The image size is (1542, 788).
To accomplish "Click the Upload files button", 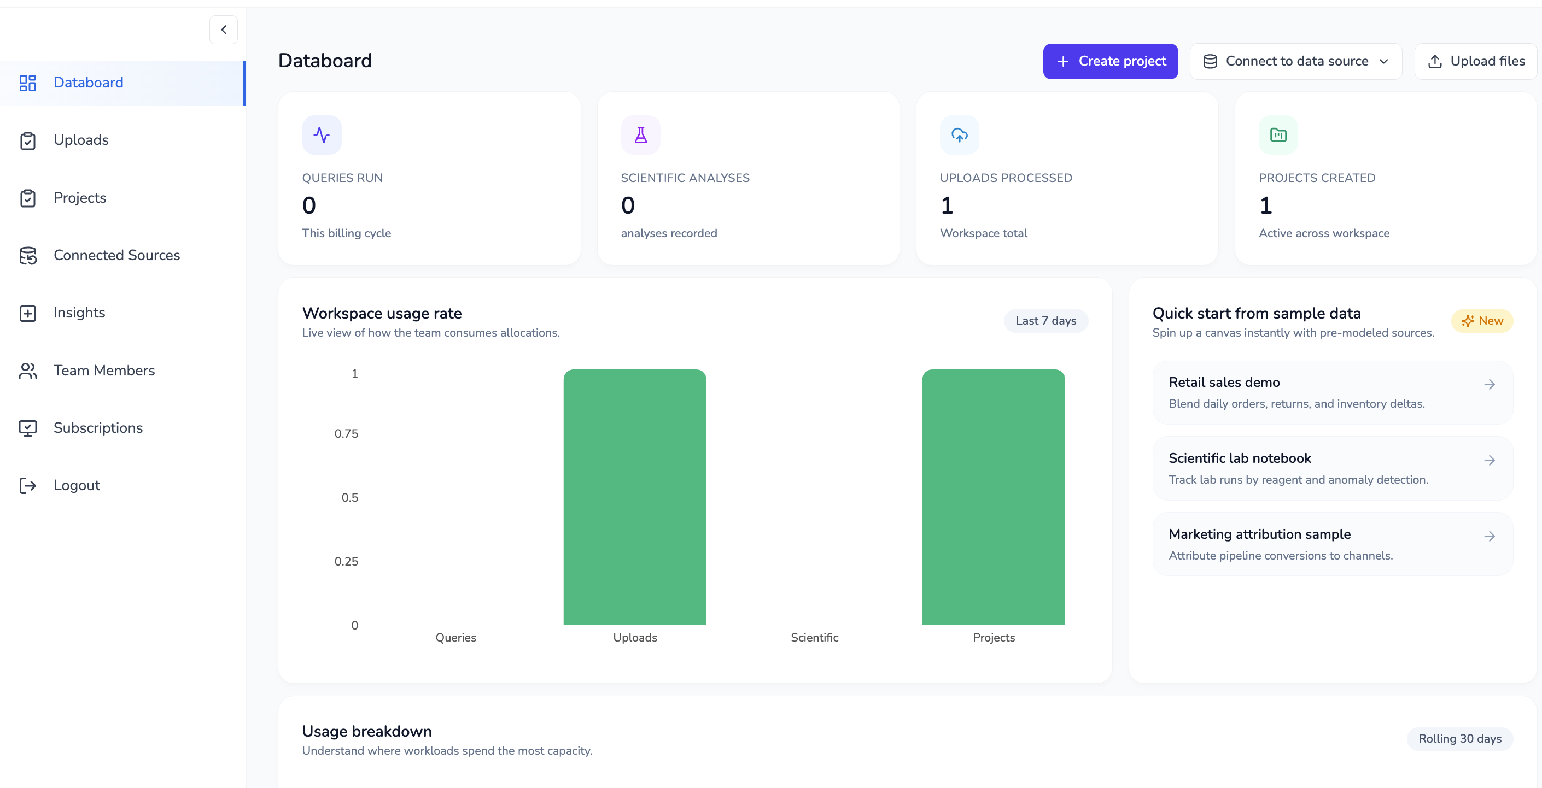I will pyautogui.click(x=1475, y=61).
